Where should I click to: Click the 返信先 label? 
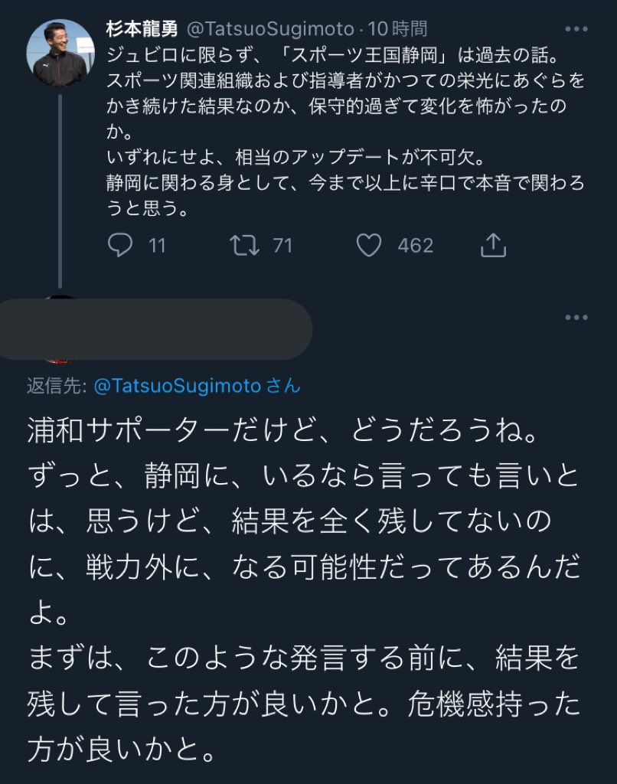[57, 386]
